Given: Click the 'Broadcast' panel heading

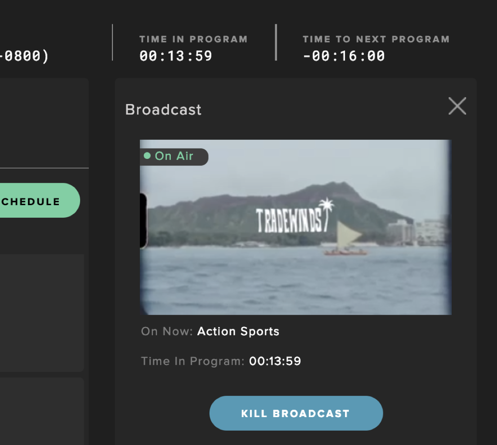Looking at the screenshot, I should click(163, 110).
